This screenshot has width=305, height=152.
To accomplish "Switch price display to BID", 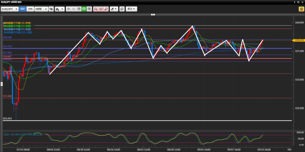I will [23, 9].
